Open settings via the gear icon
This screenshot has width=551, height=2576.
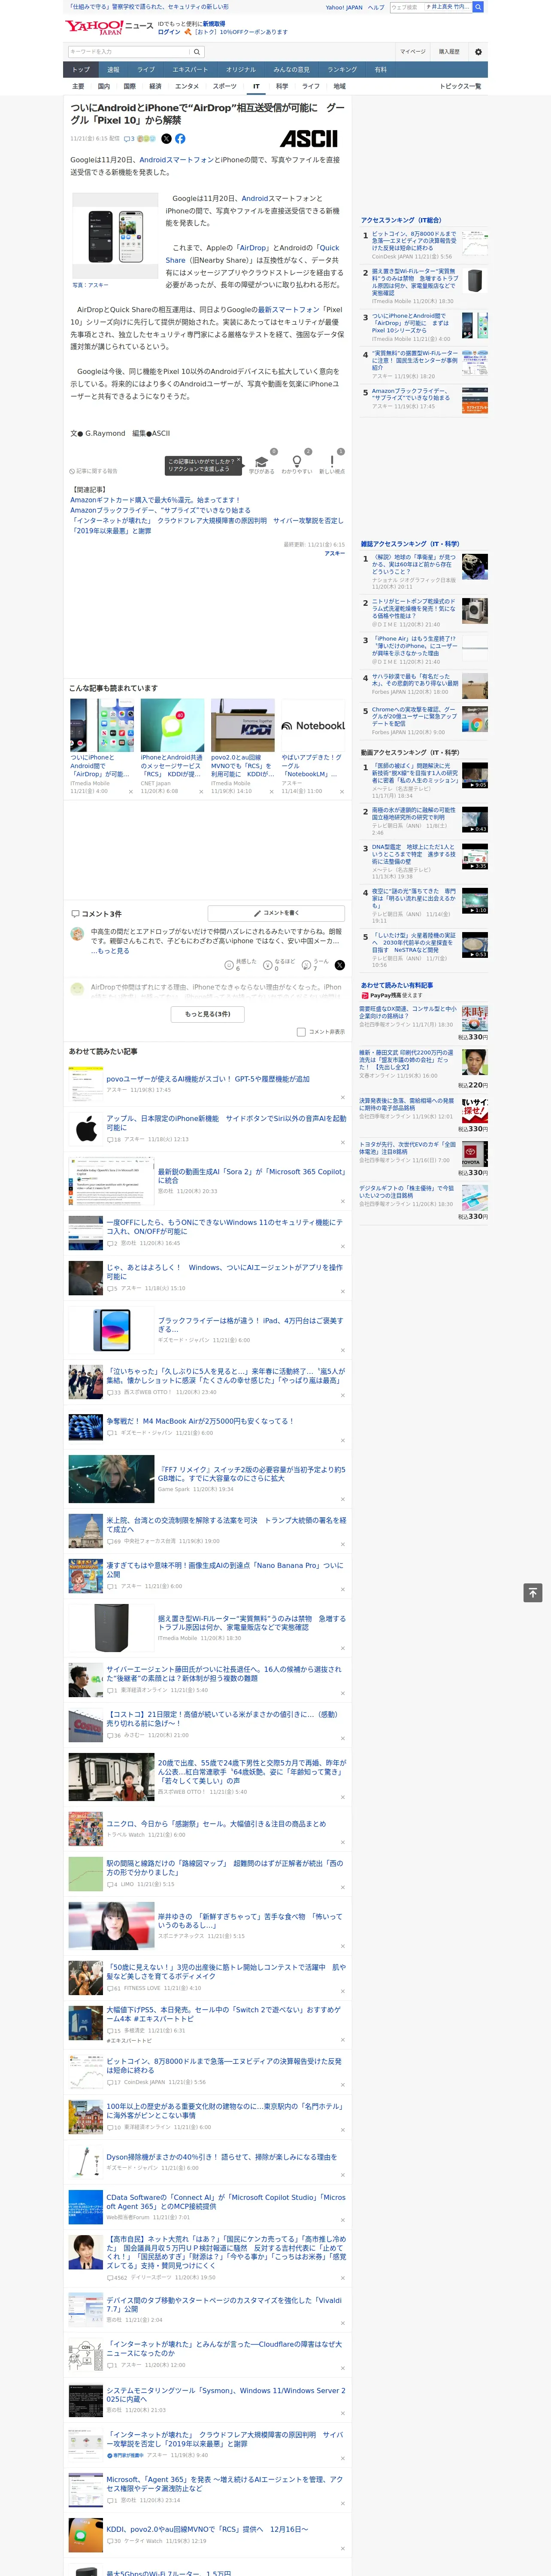pos(478,52)
